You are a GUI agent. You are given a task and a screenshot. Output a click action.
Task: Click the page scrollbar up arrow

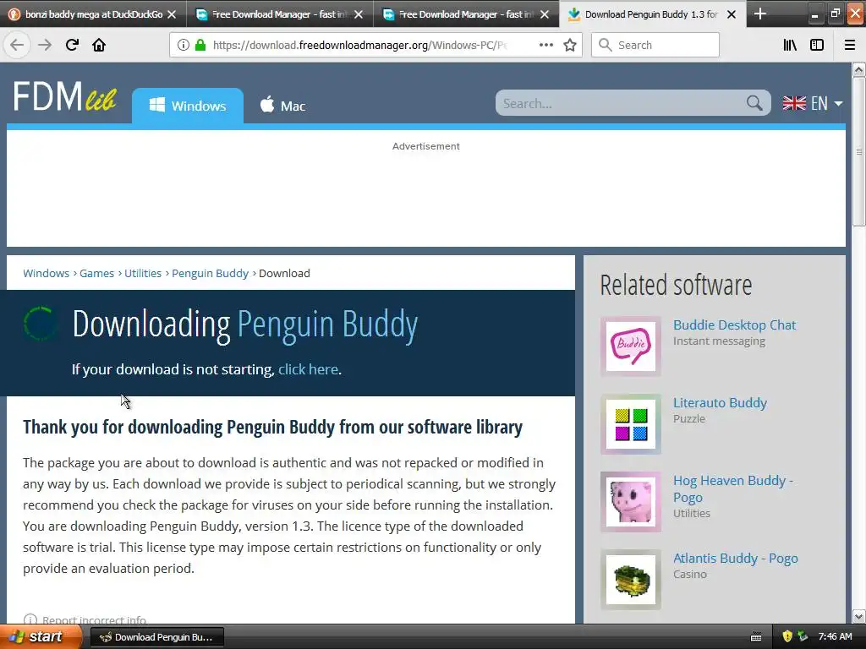pyautogui.click(x=858, y=69)
